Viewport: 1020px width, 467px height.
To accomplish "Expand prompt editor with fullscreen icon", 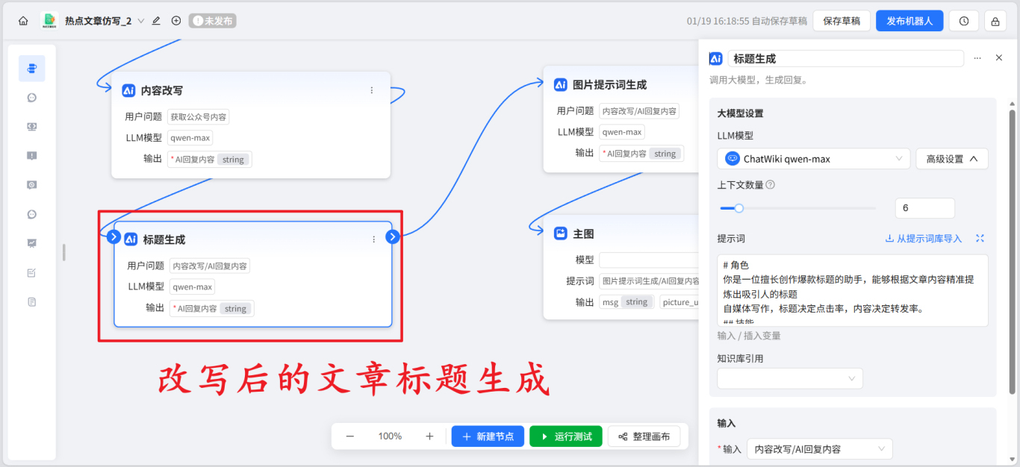I will [x=980, y=238].
